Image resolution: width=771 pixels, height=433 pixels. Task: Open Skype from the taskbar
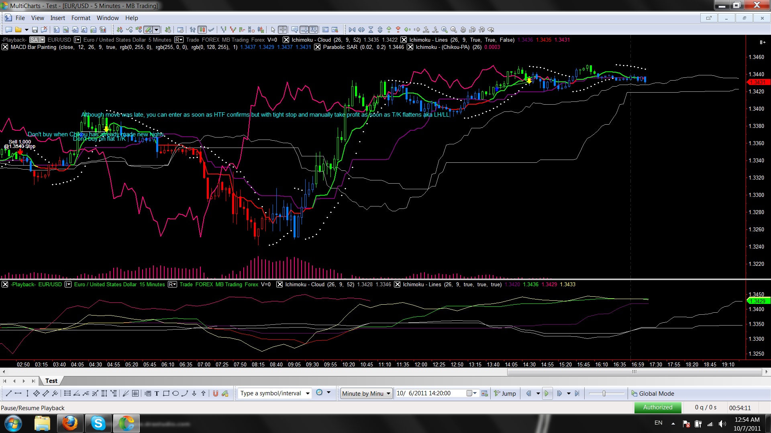pos(98,423)
